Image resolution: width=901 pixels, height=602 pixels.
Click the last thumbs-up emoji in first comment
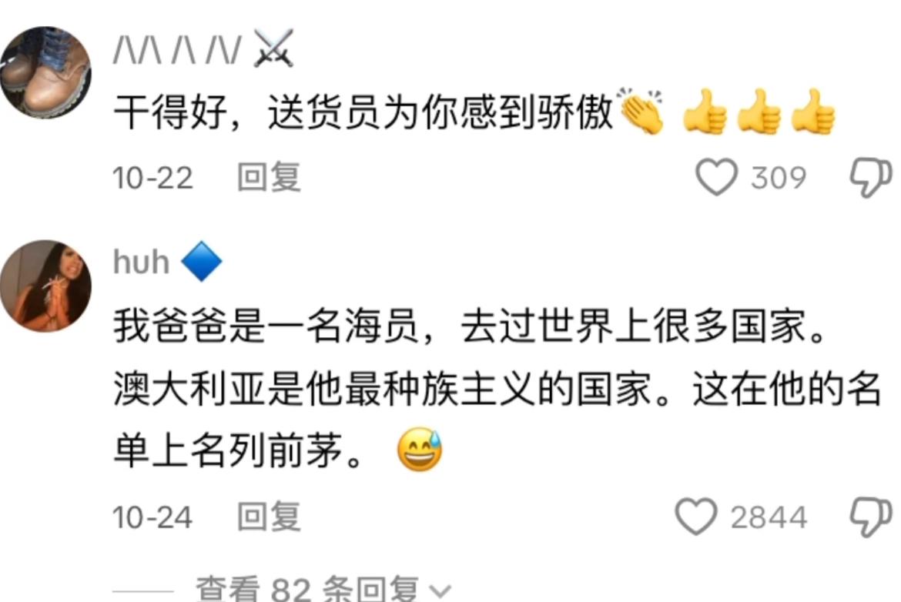(813, 112)
